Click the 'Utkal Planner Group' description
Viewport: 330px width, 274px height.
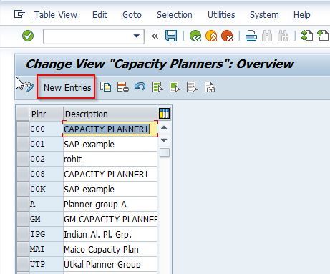[110, 264]
